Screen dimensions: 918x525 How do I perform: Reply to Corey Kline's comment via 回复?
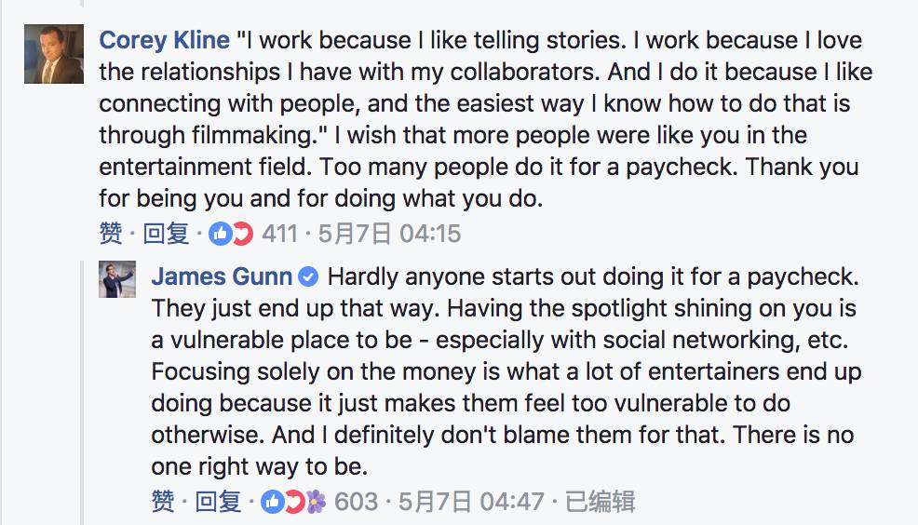(167, 233)
